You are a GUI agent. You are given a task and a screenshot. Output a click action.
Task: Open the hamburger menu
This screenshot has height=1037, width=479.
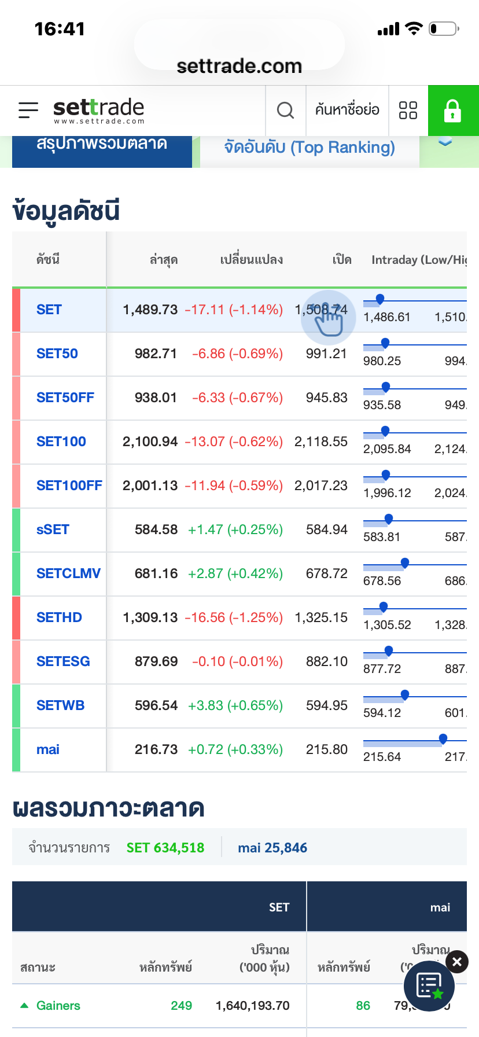point(28,110)
